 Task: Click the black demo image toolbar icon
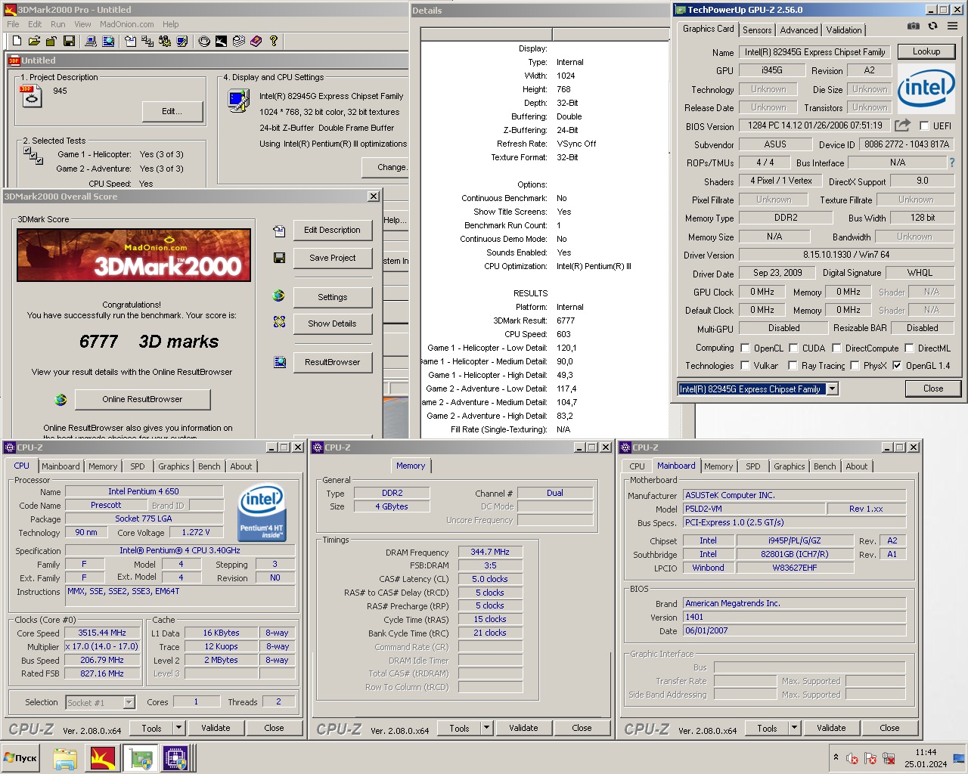[221, 41]
